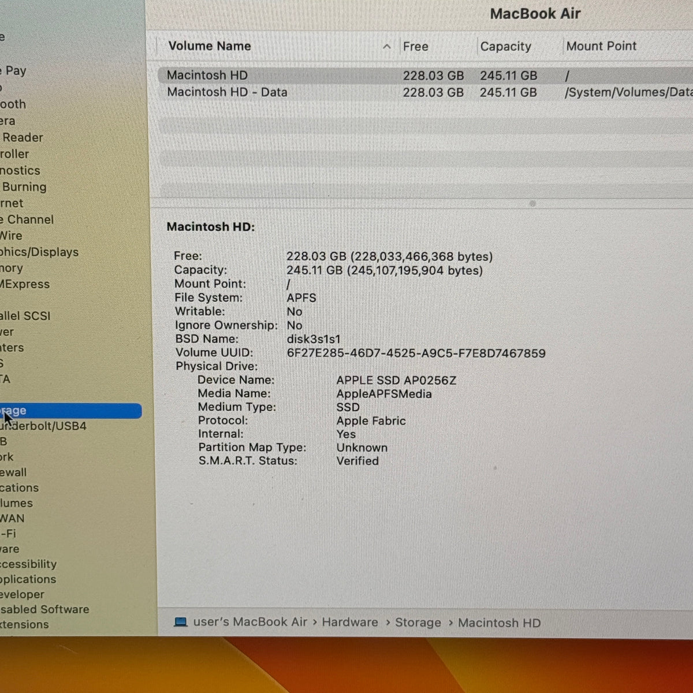This screenshot has height=693, width=693.
Task: Open Disc Burning in sidebar
Action: pyautogui.click(x=23, y=187)
